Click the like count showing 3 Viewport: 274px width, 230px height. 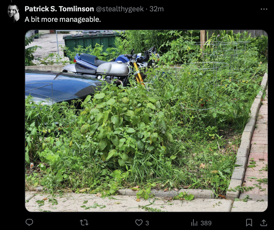point(147,223)
